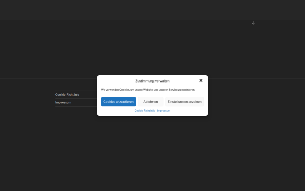Open the blue Cookie-Richtlinie link in dialog
305x191 pixels.
click(x=145, y=111)
